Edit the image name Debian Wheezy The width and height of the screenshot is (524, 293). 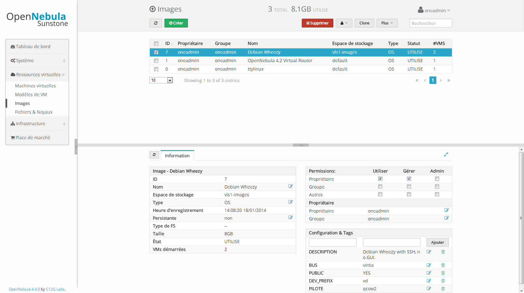point(291,186)
